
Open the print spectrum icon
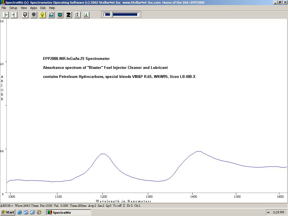click(x=51, y=15)
